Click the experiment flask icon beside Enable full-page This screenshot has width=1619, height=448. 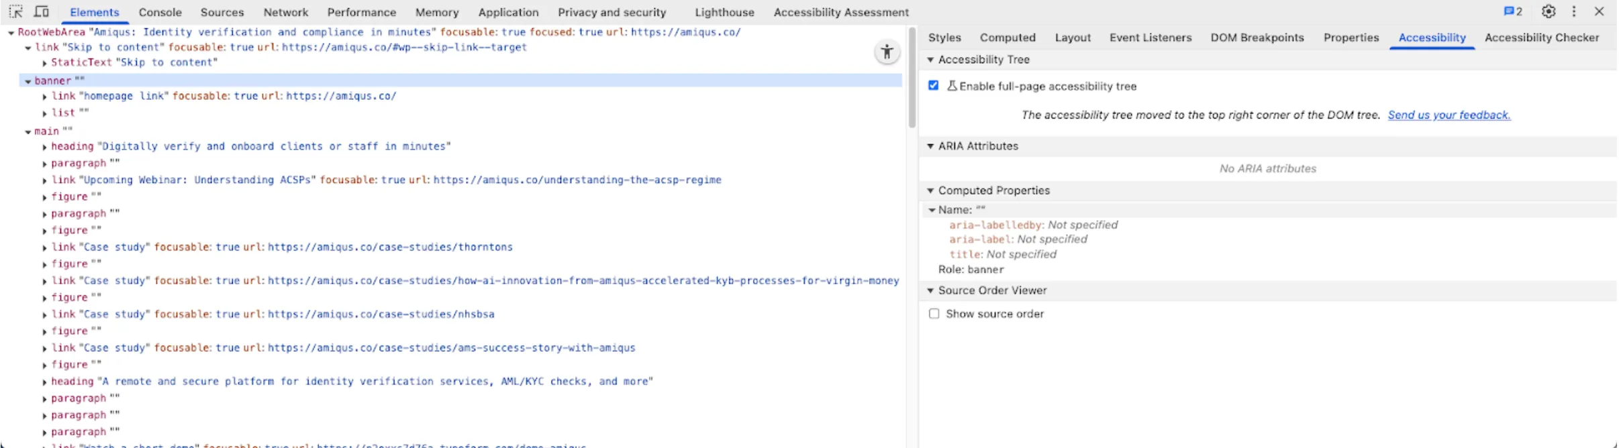point(952,86)
